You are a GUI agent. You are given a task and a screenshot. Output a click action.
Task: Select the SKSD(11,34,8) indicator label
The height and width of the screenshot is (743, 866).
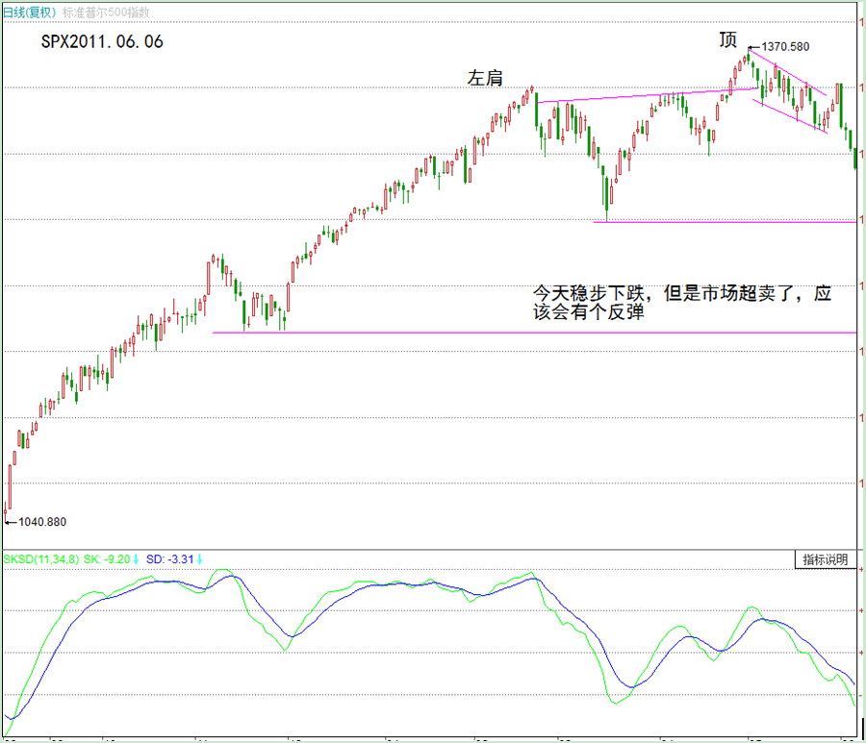click(x=41, y=558)
